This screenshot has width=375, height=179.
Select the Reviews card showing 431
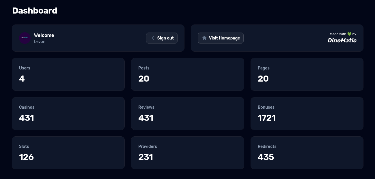tap(188, 114)
